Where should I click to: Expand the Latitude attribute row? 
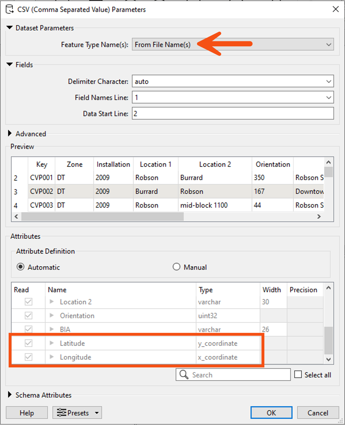tap(52, 343)
